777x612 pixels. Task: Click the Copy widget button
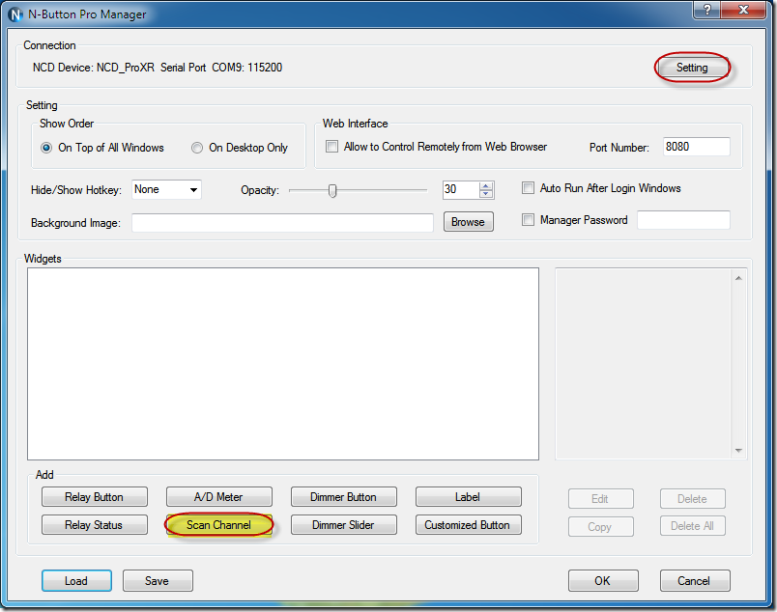coord(600,526)
